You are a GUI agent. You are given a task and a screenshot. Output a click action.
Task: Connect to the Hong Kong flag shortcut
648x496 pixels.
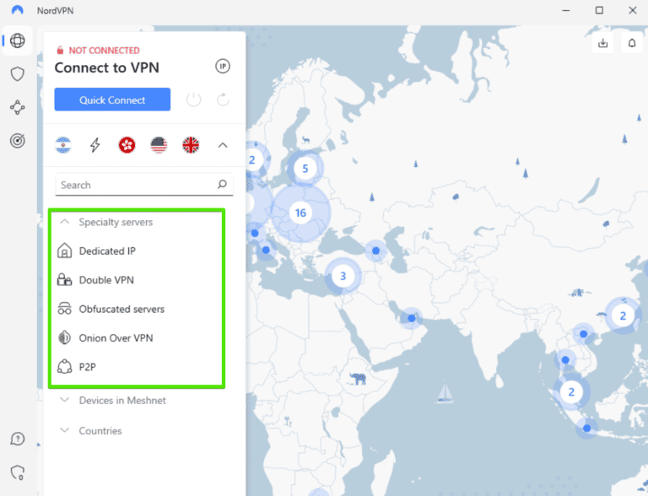point(127,145)
